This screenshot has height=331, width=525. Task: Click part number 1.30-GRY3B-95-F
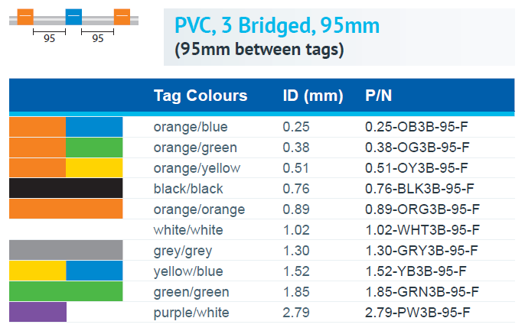point(422,251)
